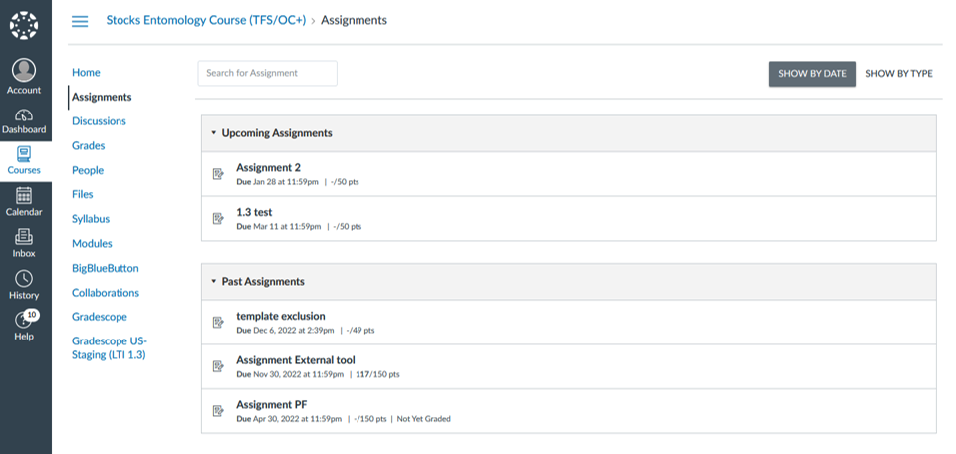The image size is (956, 454).
Task: Open the Account avatar menu
Action: point(24,77)
